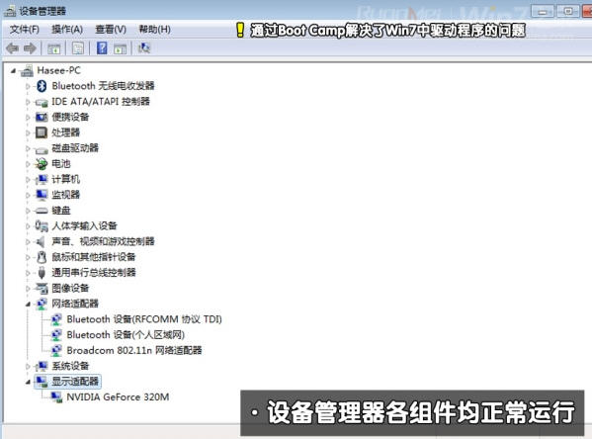Click the 键盘 keyboard icon
Viewport: 592px width, 439px height.
click(42, 211)
